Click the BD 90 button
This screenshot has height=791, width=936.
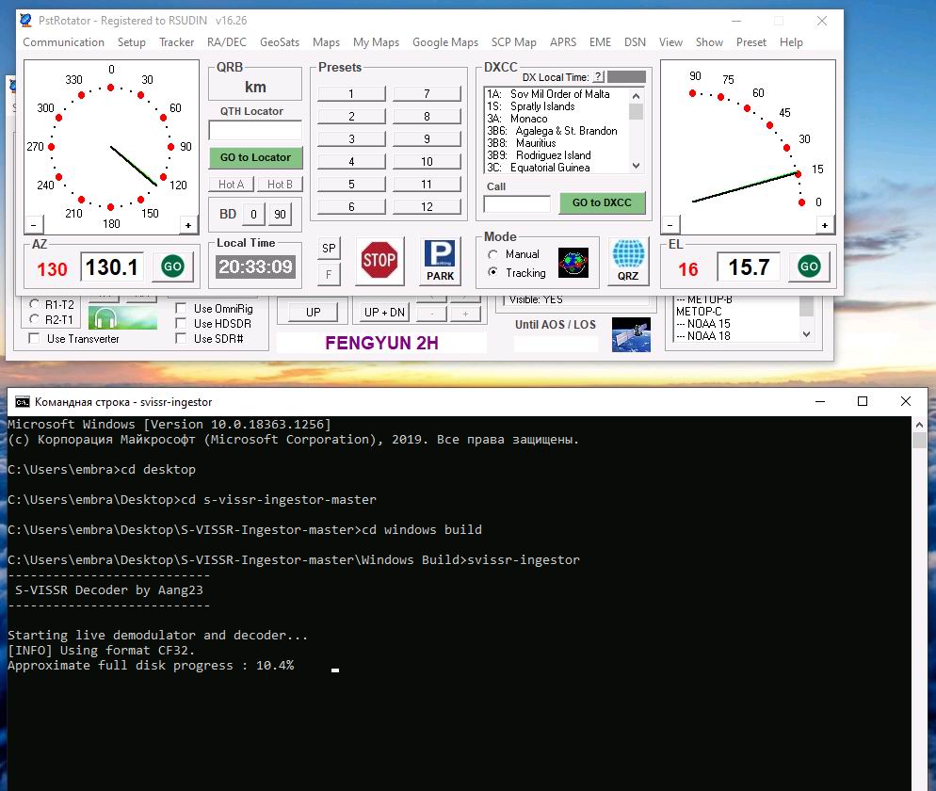(x=280, y=215)
